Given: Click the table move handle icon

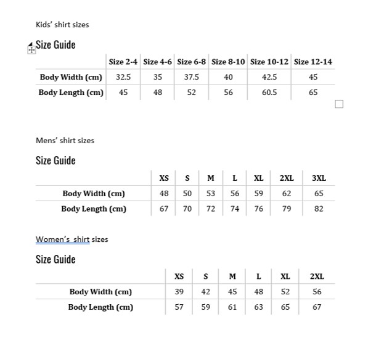Looking at the screenshot, I should point(31,51).
